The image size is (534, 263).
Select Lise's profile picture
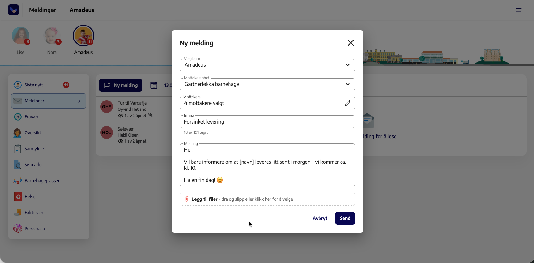click(21, 36)
